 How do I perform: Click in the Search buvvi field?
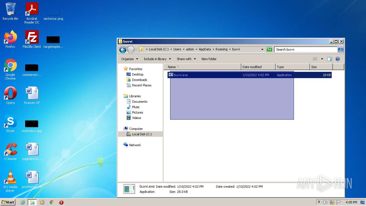[306, 49]
